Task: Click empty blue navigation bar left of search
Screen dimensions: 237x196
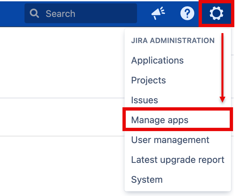Action: [12, 14]
